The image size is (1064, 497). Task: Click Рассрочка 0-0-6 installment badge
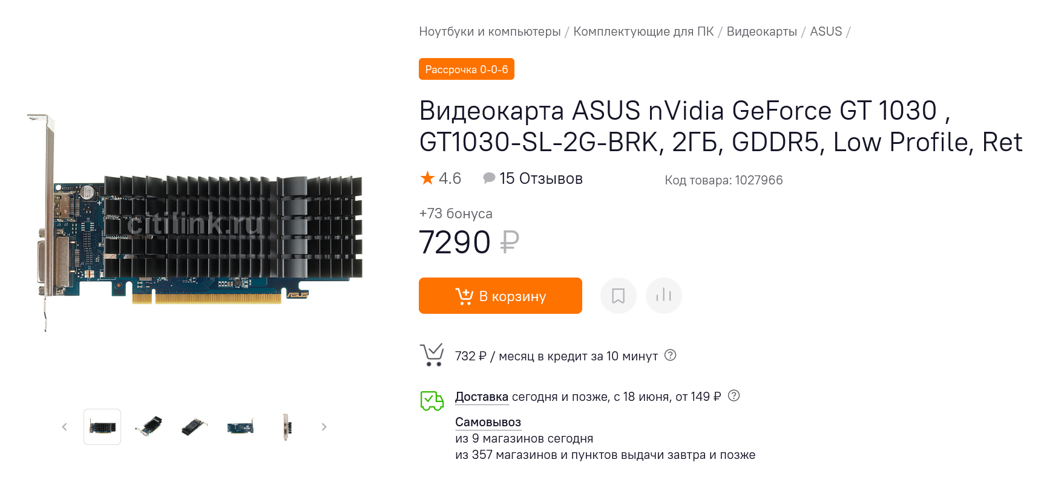[x=466, y=70]
